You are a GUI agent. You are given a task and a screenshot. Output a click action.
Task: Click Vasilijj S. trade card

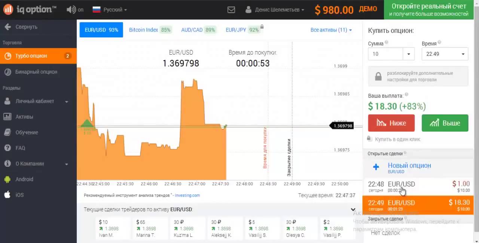point(263,228)
